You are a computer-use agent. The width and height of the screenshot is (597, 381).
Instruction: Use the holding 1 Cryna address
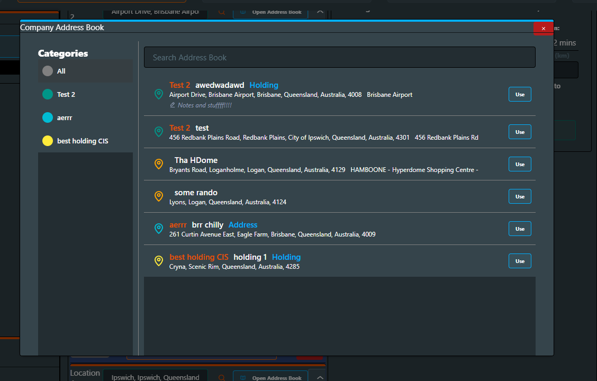[520, 261]
